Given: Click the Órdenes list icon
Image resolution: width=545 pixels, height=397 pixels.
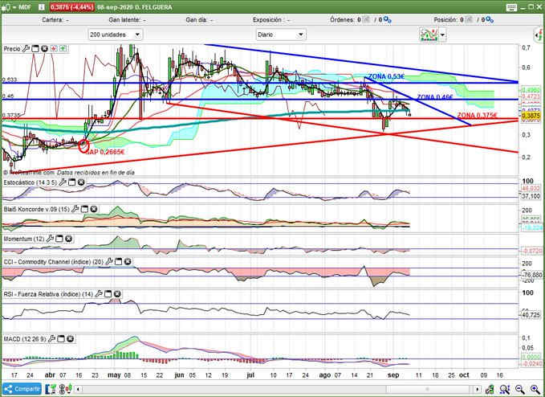Looking at the screenshot, I should click(x=366, y=20).
